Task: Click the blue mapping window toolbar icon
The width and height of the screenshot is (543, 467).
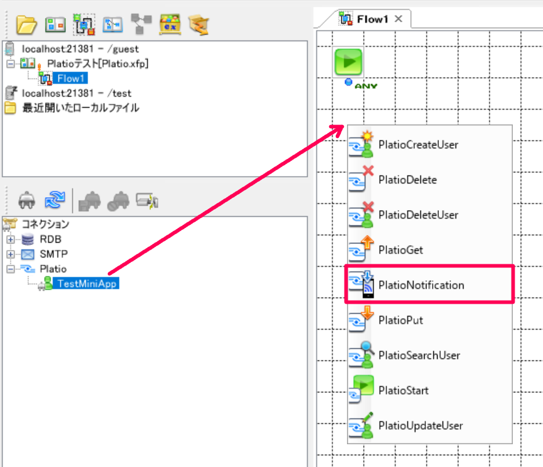Action: click(x=113, y=25)
